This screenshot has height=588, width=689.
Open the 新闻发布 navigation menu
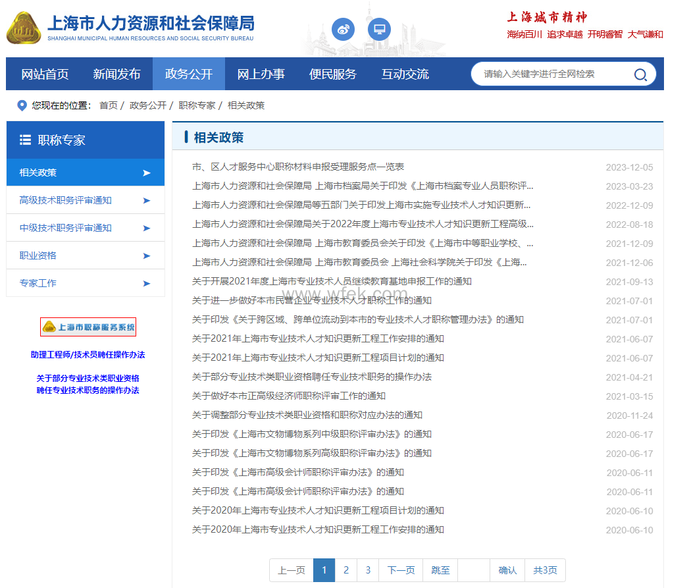116,74
